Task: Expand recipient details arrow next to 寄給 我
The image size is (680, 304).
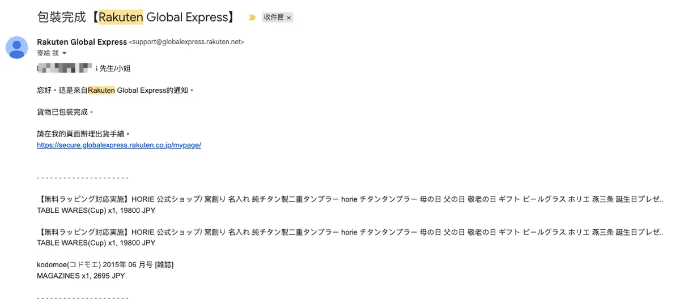Action: (64, 53)
